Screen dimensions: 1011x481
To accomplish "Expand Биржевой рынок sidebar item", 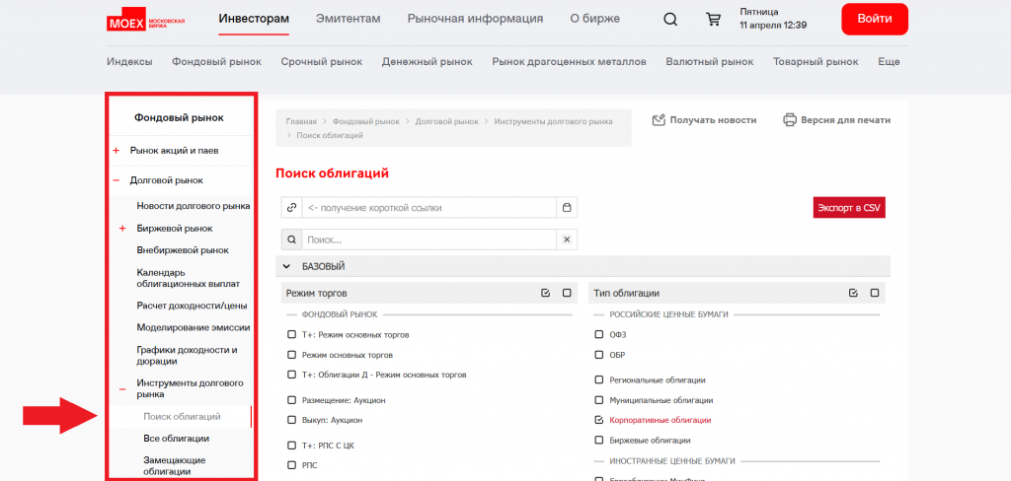I will [x=122, y=229].
